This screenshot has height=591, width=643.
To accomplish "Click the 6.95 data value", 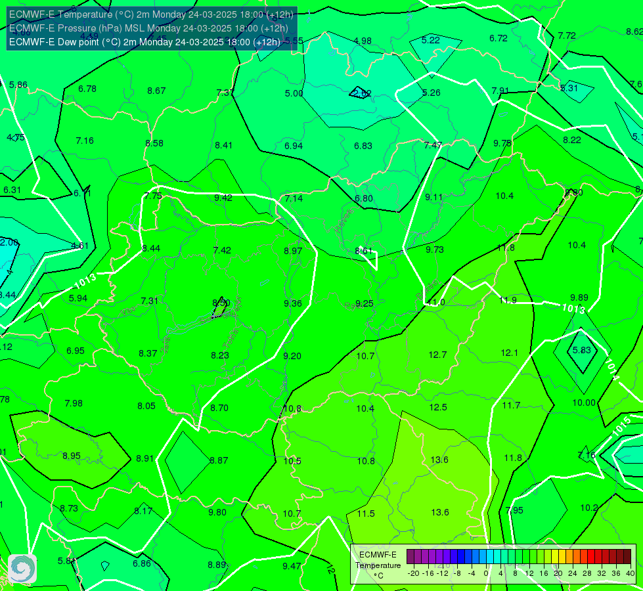I will (x=76, y=351).
